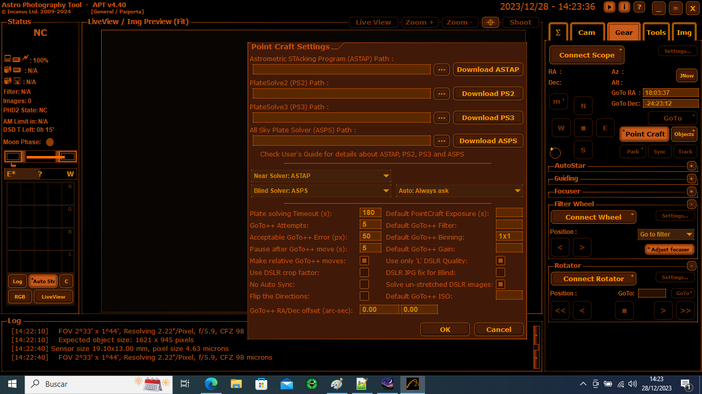Click Download PS2 button
This screenshot has height=394, width=702.
[x=488, y=93]
